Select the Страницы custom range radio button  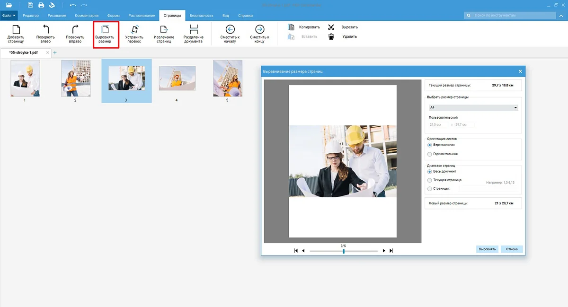click(x=430, y=189)
